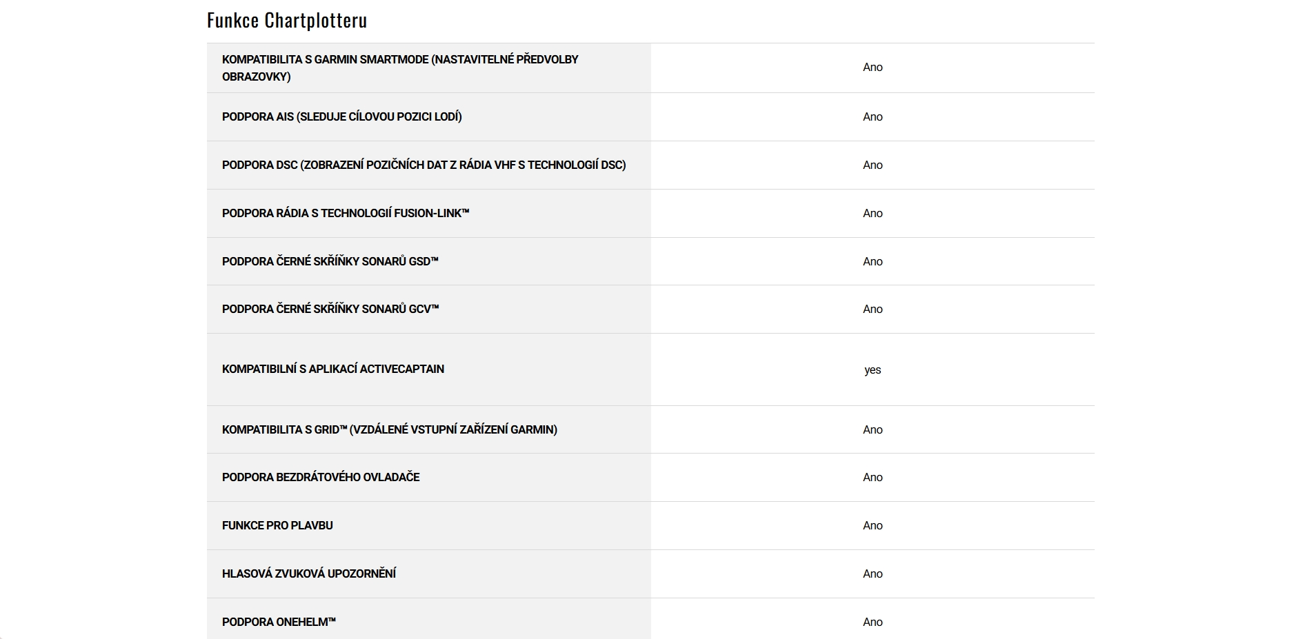Click the Podpora OneHelm label
Viewport: 1303px width, 639px height.
[279, 622]
